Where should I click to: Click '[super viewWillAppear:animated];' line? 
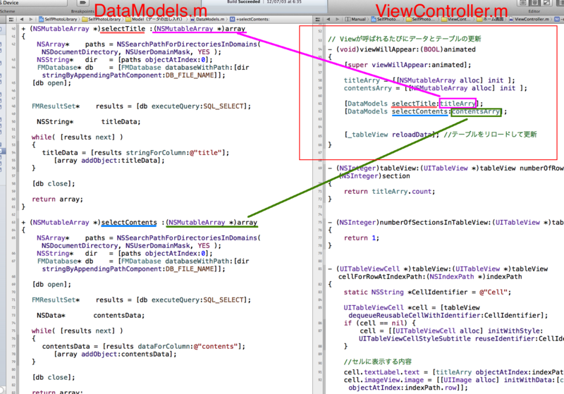click(407, 65)
